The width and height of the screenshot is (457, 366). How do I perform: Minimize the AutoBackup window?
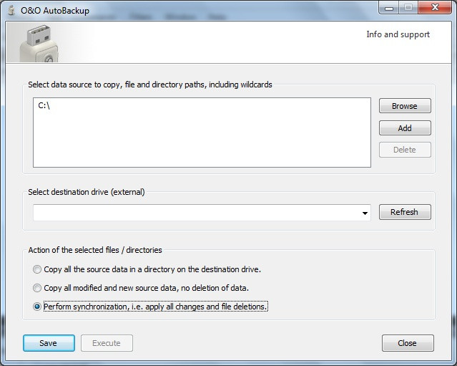(x=390, y=8)
